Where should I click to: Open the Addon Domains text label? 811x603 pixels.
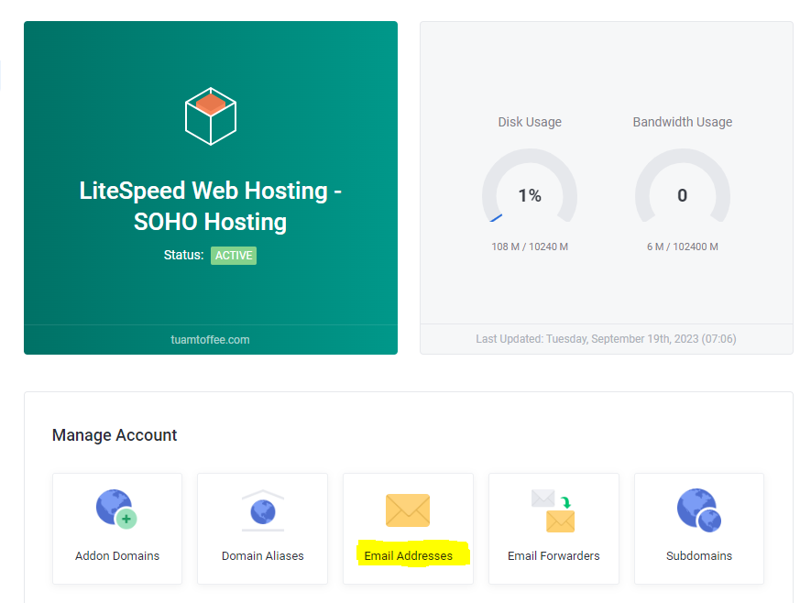[117, 555]
